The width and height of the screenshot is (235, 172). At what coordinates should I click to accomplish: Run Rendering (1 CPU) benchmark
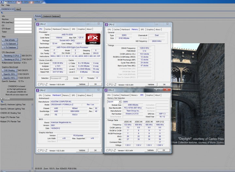coord(11,56)
